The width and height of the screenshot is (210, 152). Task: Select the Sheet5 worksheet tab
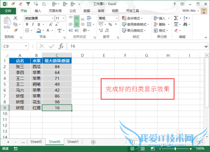click(36, 142)
